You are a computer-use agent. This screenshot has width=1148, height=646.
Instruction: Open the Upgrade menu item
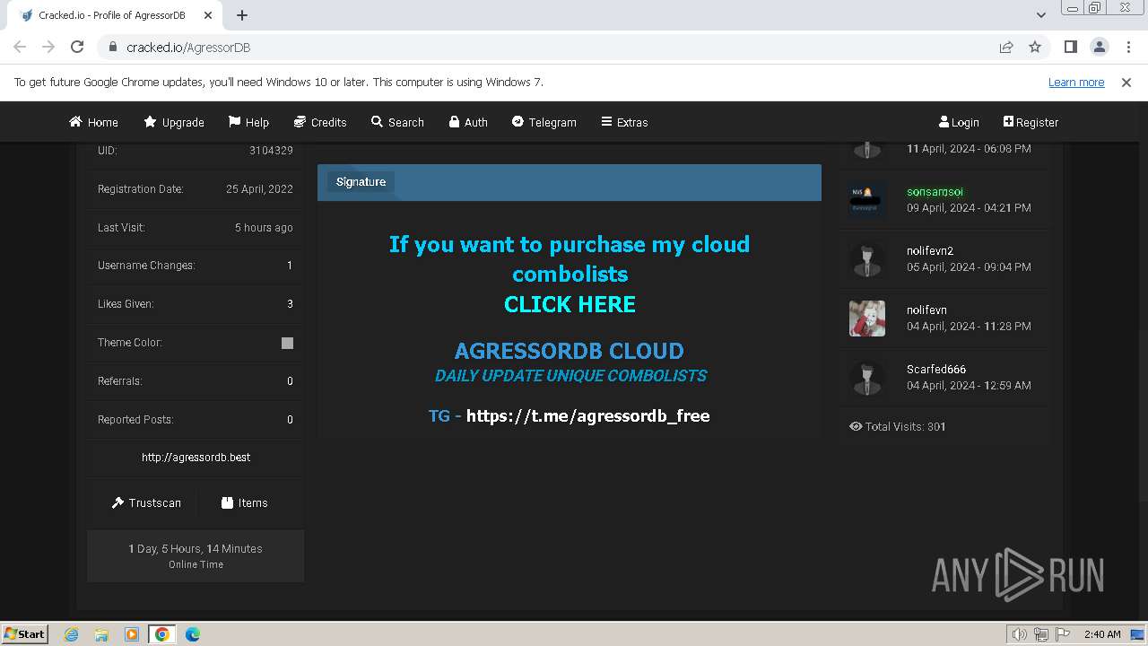(x=174, y=122)
